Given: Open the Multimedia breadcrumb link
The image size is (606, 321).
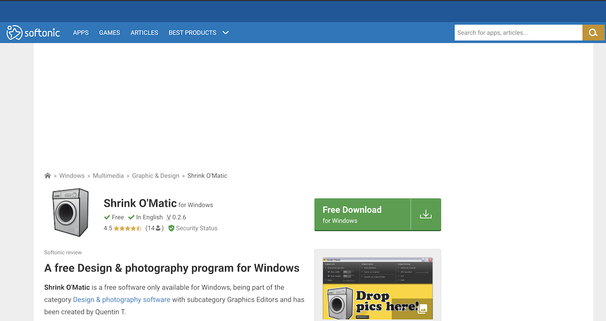Looking at the screenshot, I should click(108, 175).
